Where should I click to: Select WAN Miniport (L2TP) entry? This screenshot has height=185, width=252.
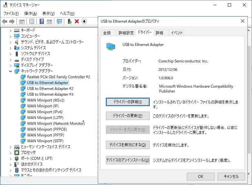coord(45,118)
